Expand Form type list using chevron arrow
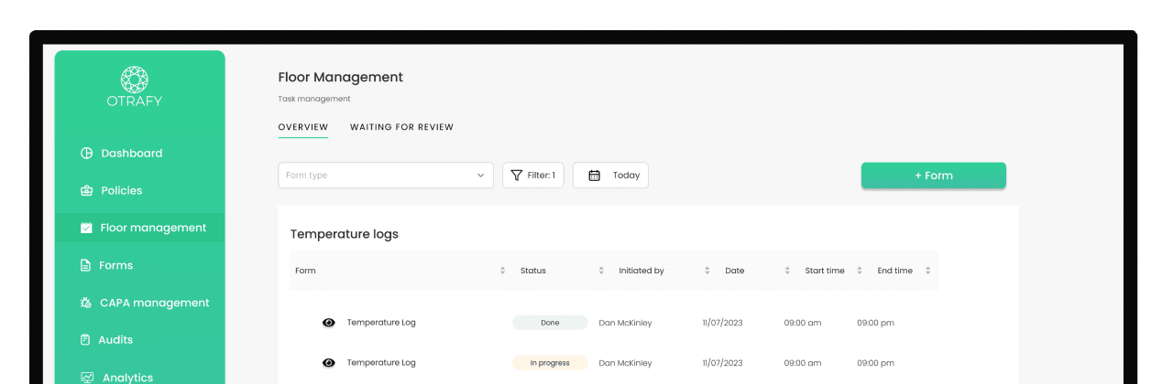 click(480, 176)
